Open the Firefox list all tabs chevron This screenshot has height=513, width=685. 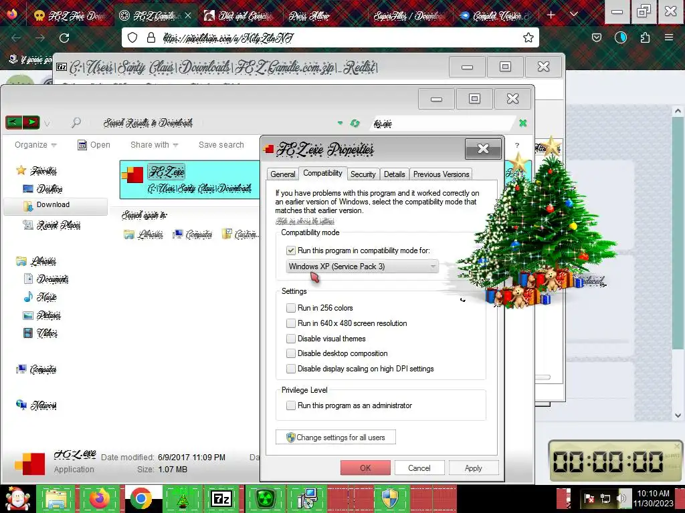click(x=574, y=15)
